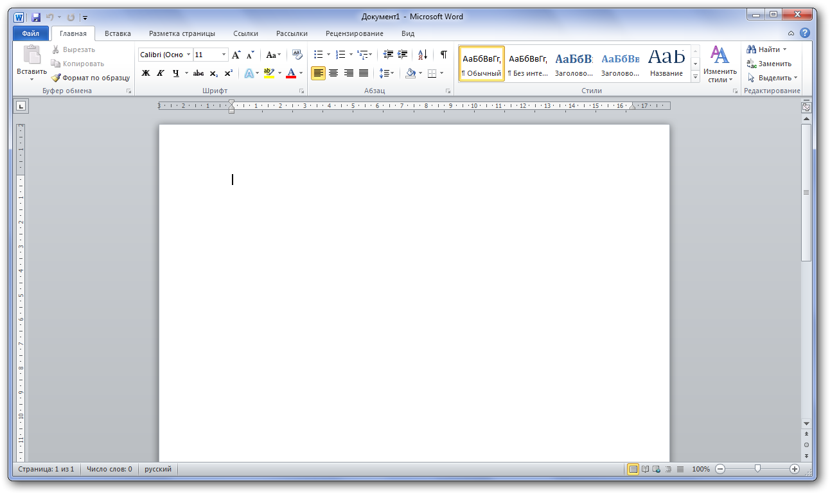Click the Копировать (Copy) button

[x=78, y=64]
